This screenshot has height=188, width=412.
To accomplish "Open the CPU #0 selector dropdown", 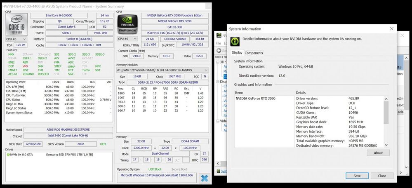I will tap(16, 39).
